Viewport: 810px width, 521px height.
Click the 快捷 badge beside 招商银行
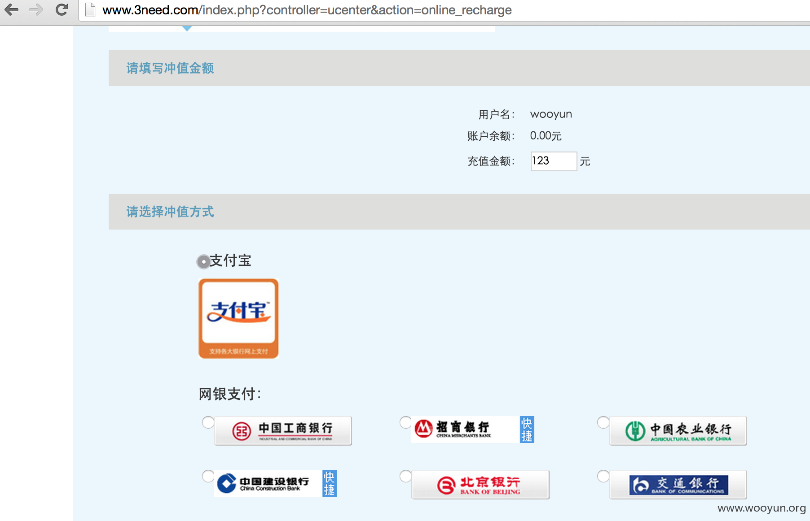pos(527,430)
